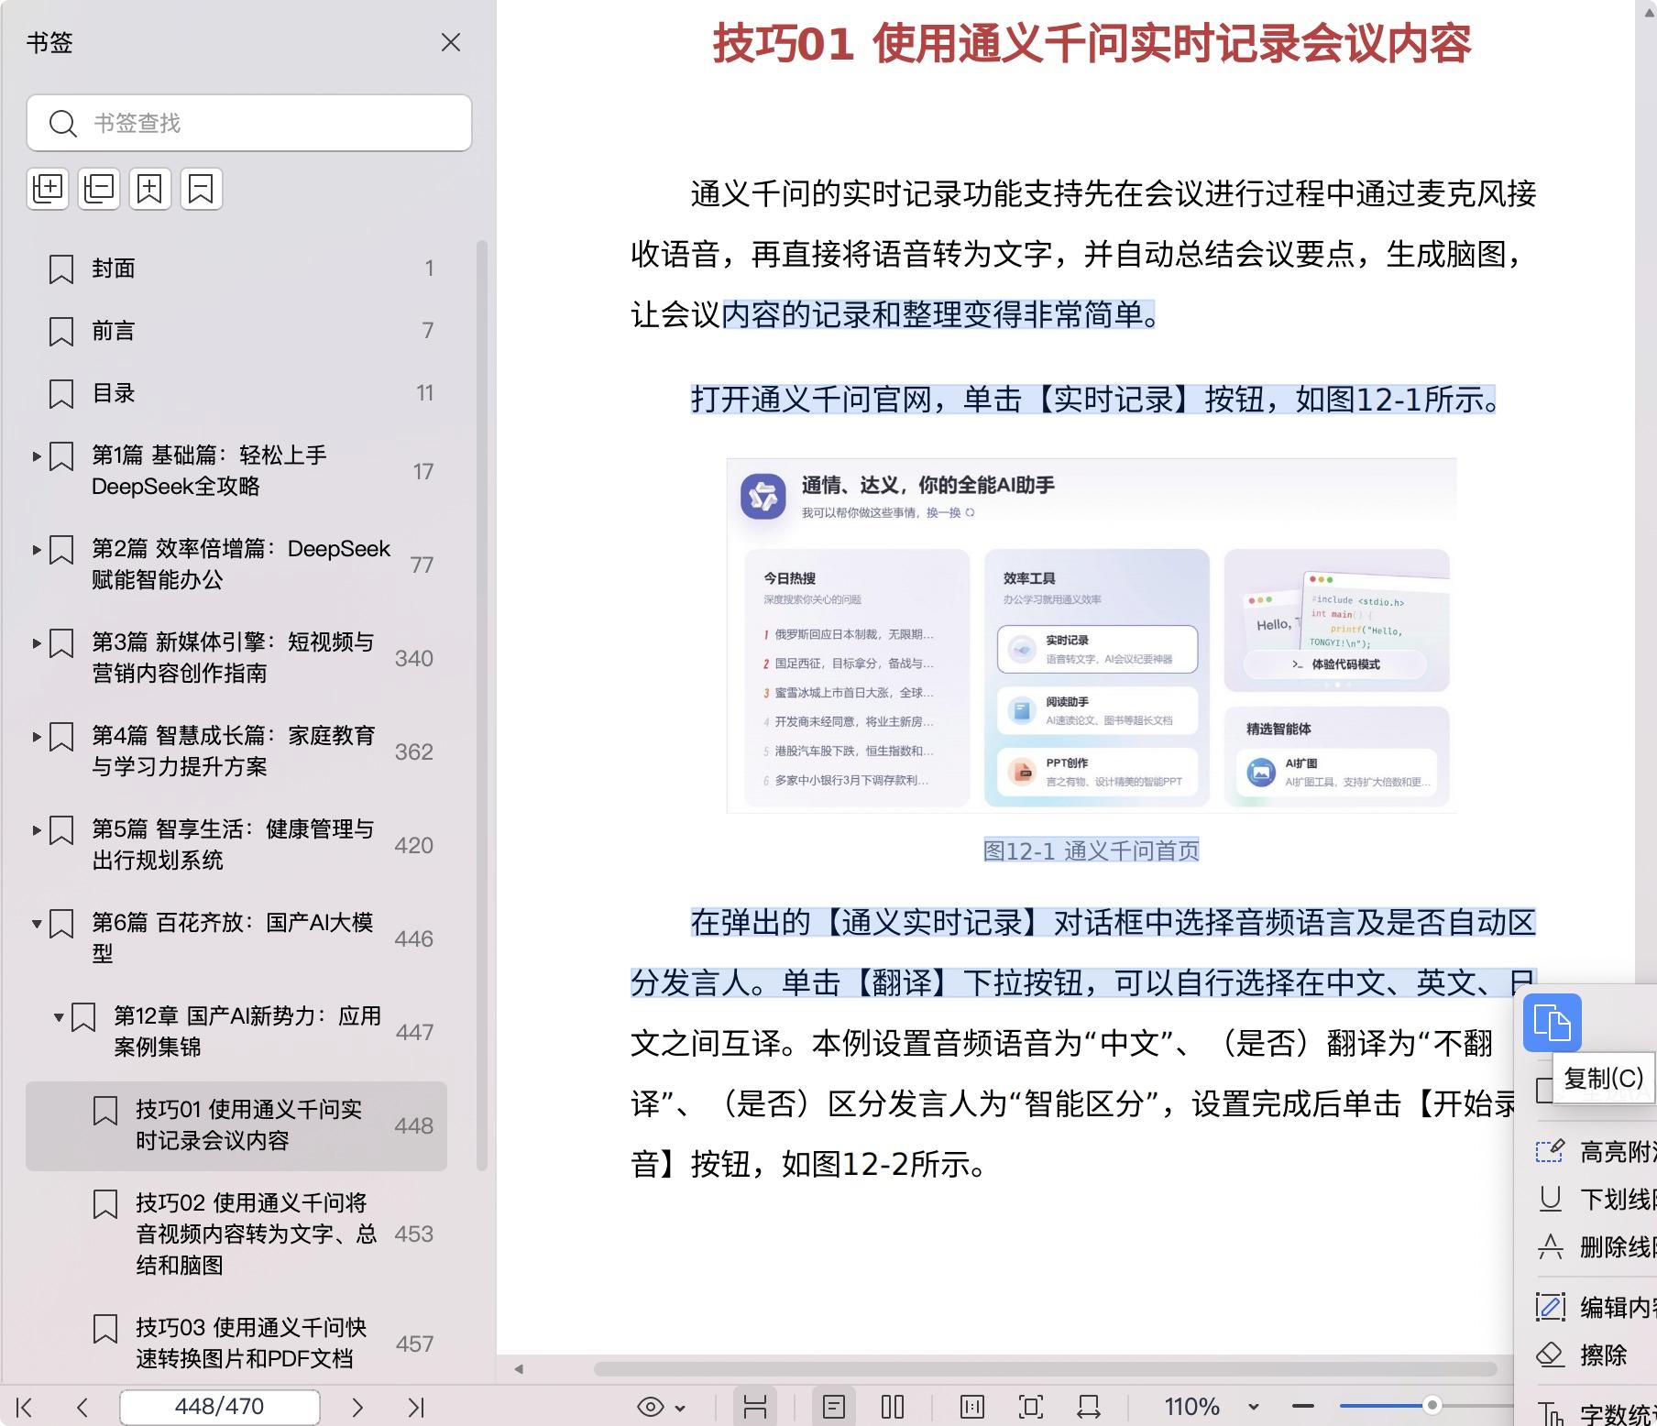
Task: Click the zoom out minus button
Action: [x=1303, y=1406]
